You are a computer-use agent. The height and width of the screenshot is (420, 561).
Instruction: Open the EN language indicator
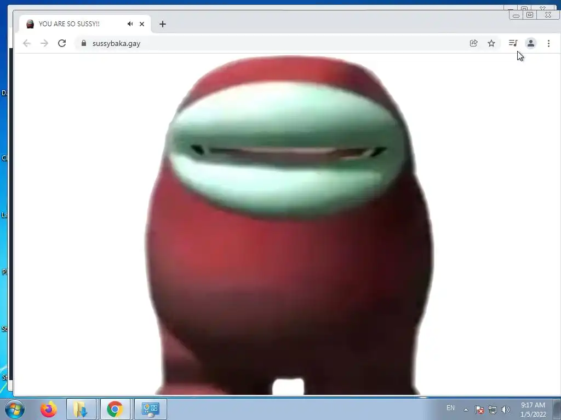click(450, 408)
